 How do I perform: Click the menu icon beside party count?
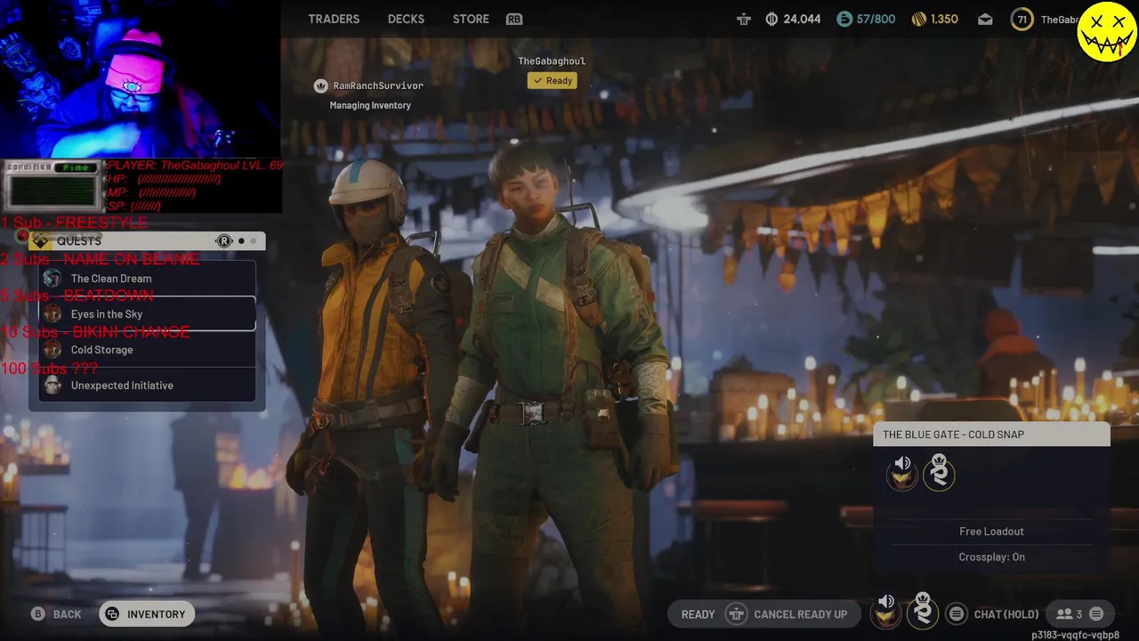(x=1096, y=613)
